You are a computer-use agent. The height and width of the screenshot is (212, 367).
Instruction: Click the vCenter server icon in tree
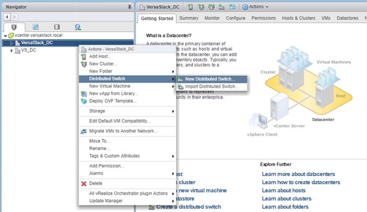[x=11, y=36]
